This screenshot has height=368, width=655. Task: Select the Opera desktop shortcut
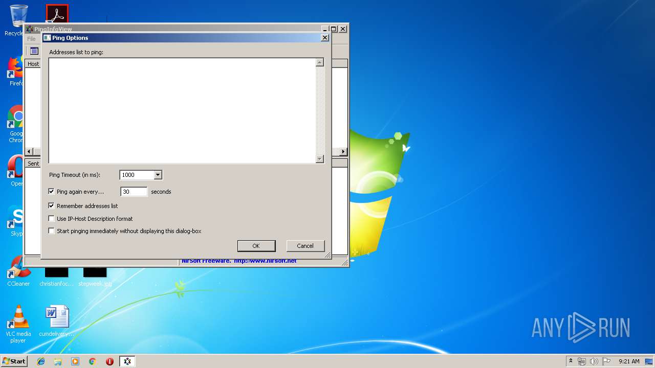point(16,170)
